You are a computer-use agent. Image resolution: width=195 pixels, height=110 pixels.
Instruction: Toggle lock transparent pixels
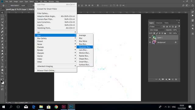[154, 33]
